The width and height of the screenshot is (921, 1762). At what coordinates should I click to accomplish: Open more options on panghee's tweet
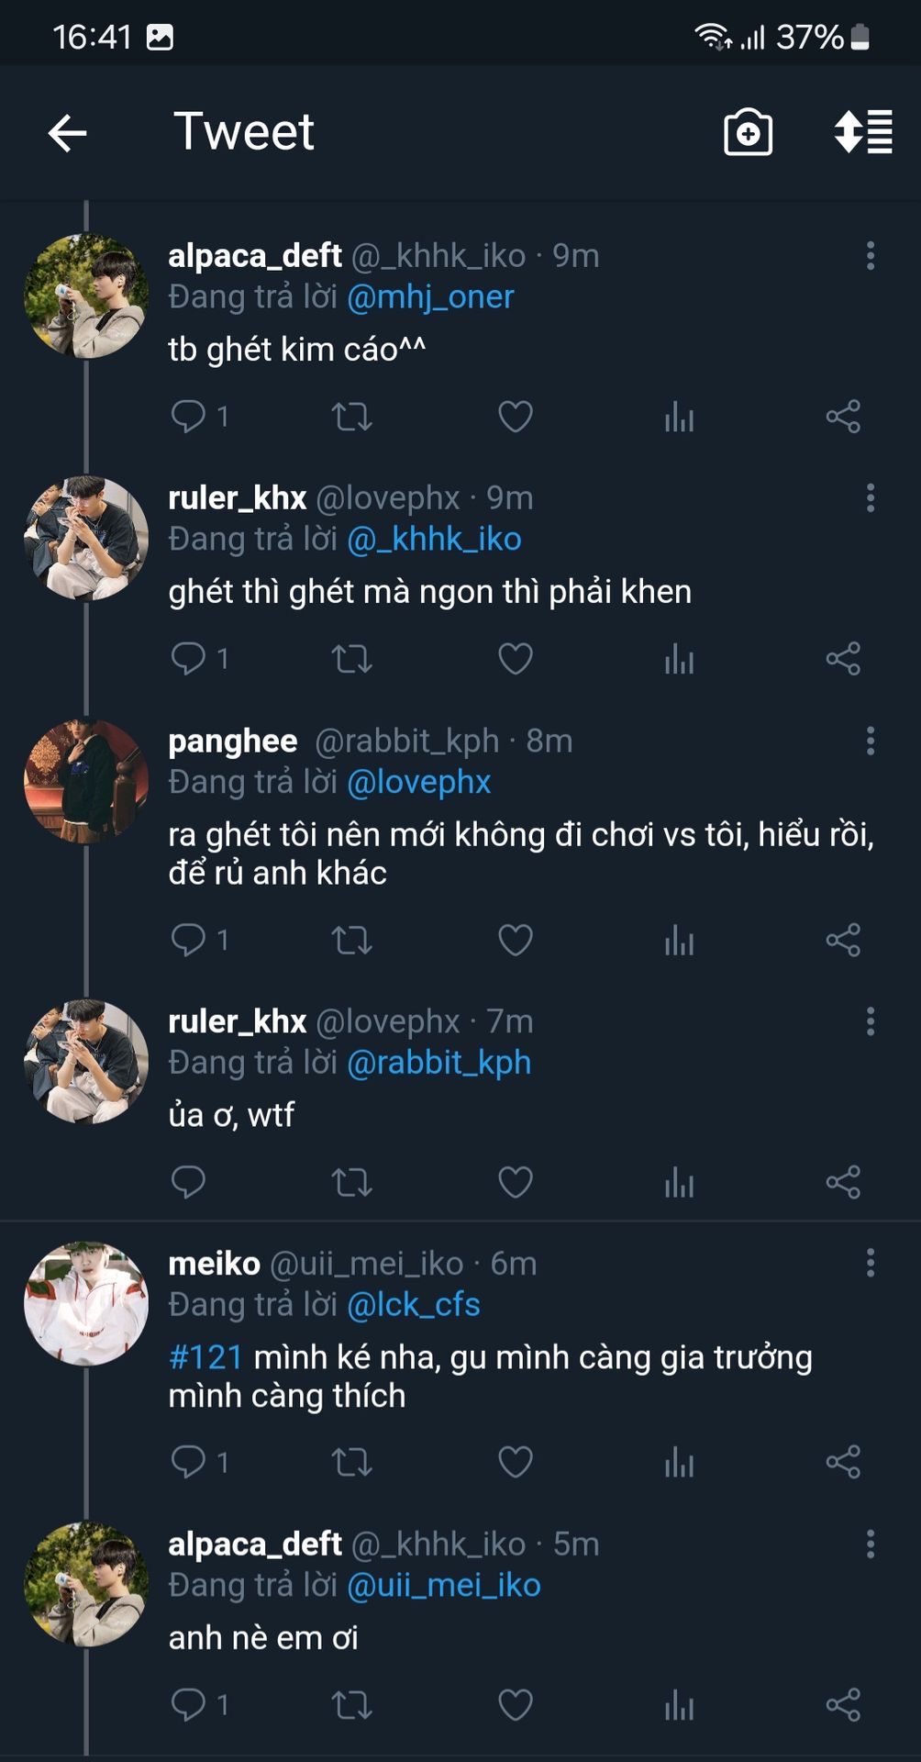point(870,741)
